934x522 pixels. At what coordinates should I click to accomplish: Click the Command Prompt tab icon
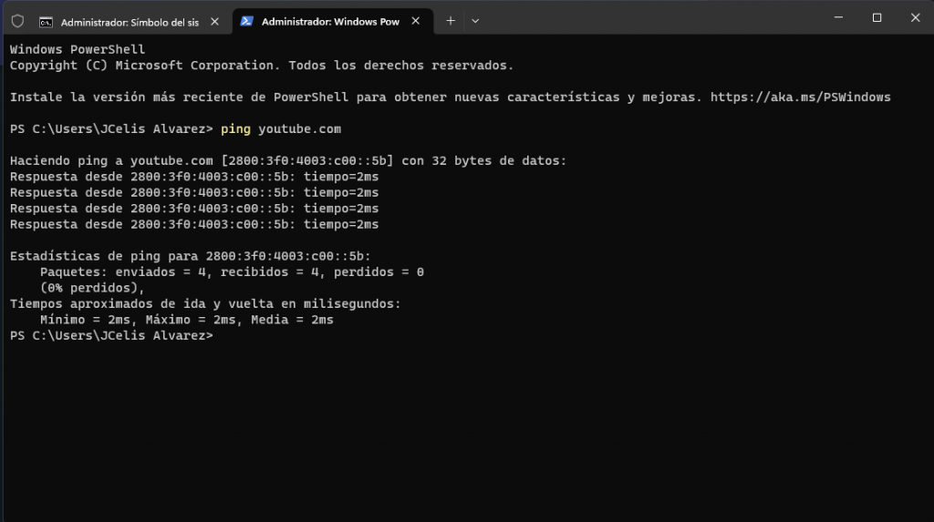[46, 21]
